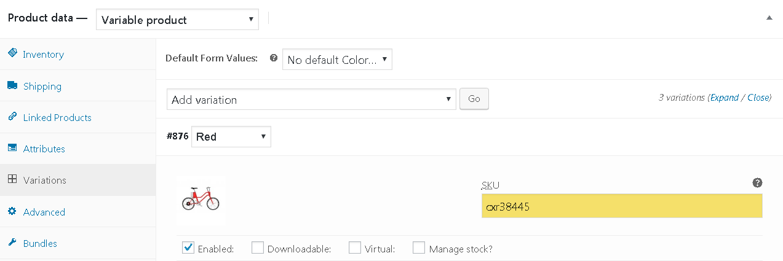Open the Add variation dropdown
Screen dimensions: 783x261
(x=311, y=99)
